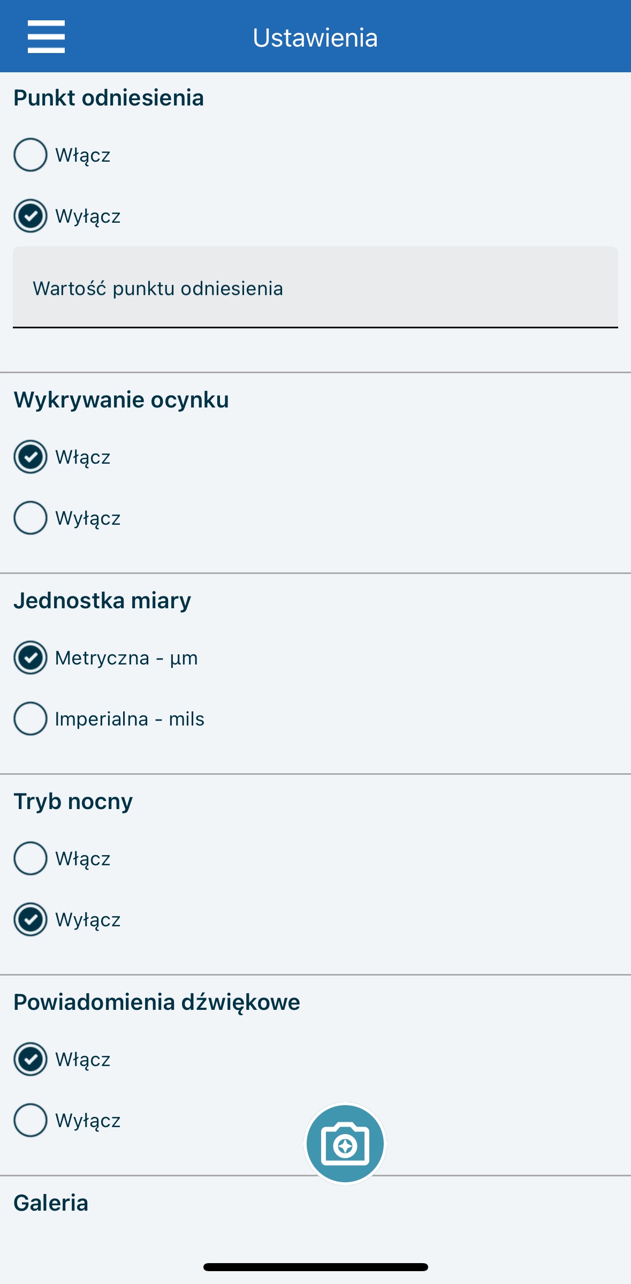This screenshot has width=631, height=1284.
Task: Select Wyłącz under Tryb nocny
Action: (31, 919)
